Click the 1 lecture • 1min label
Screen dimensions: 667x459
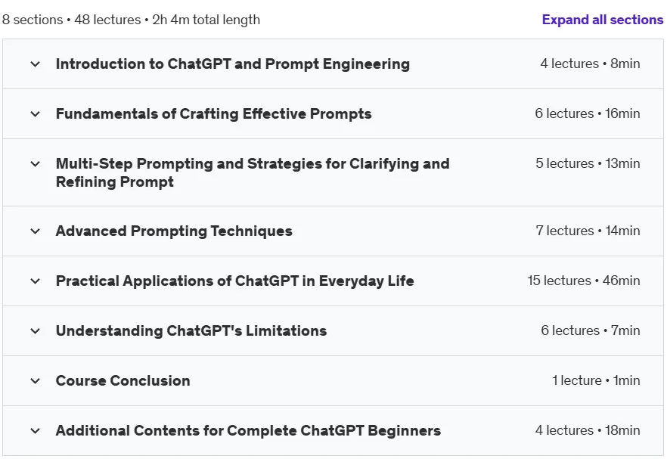[596, 380]
